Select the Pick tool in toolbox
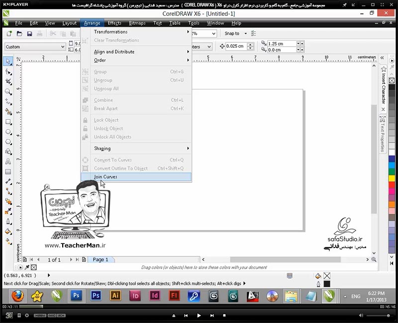Screen dimensions: 398x323 (8, 61)
